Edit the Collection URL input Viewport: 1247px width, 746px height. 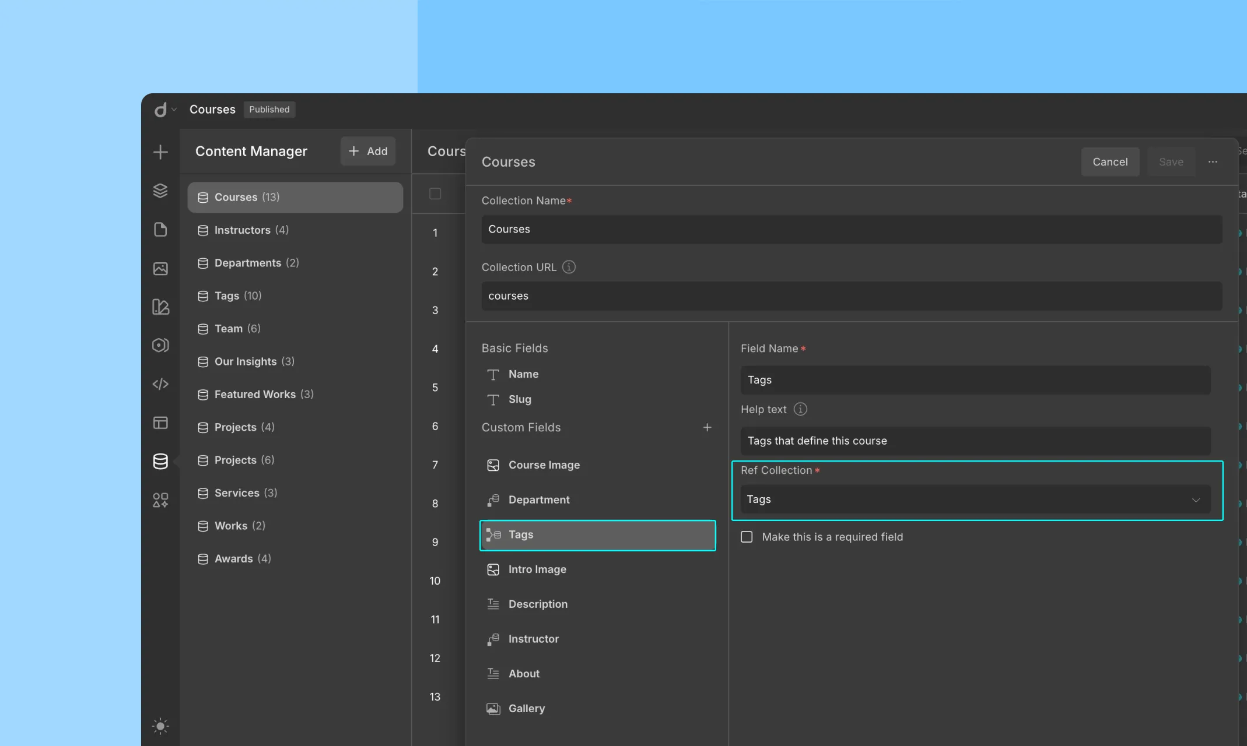click(852, 296)
